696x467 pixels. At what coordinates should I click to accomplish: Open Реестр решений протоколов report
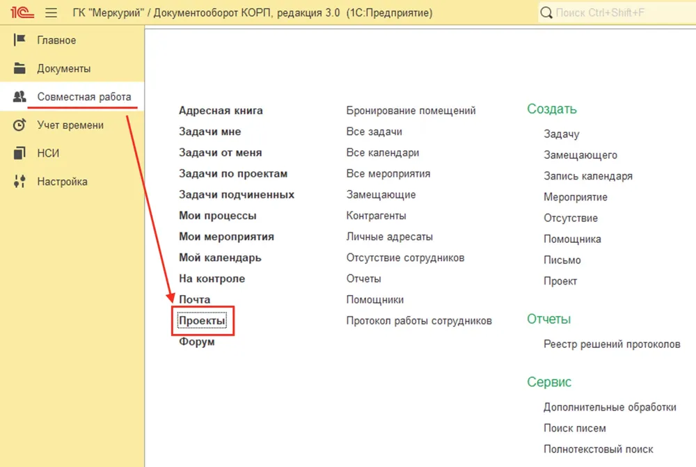(x=612, y=344)
